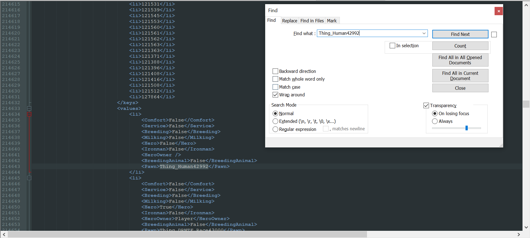Go to the Mark tab
The width and height of the screenshot is (530, 238).
(x=332, y=21)
